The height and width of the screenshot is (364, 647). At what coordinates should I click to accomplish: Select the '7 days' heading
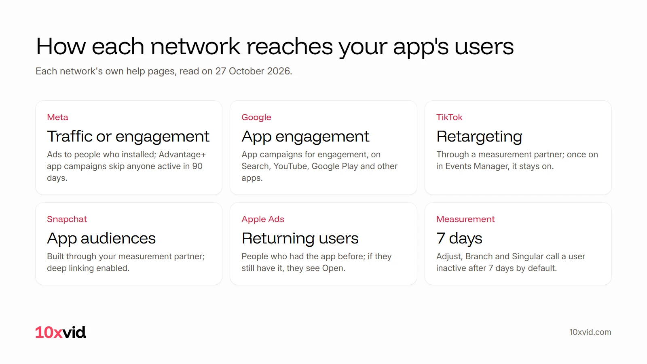click(x=459, y=239)
